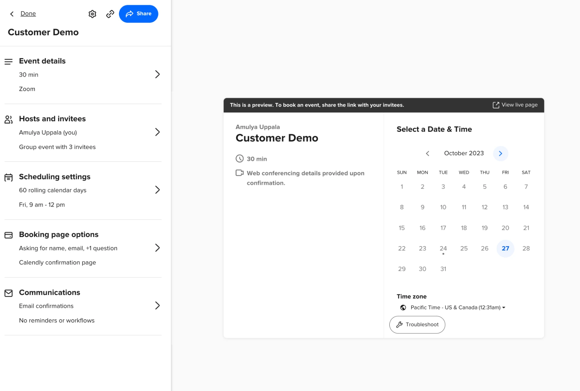Click the Troubleshoot wrench icon
580x391 pixels.
click(399, 324)
